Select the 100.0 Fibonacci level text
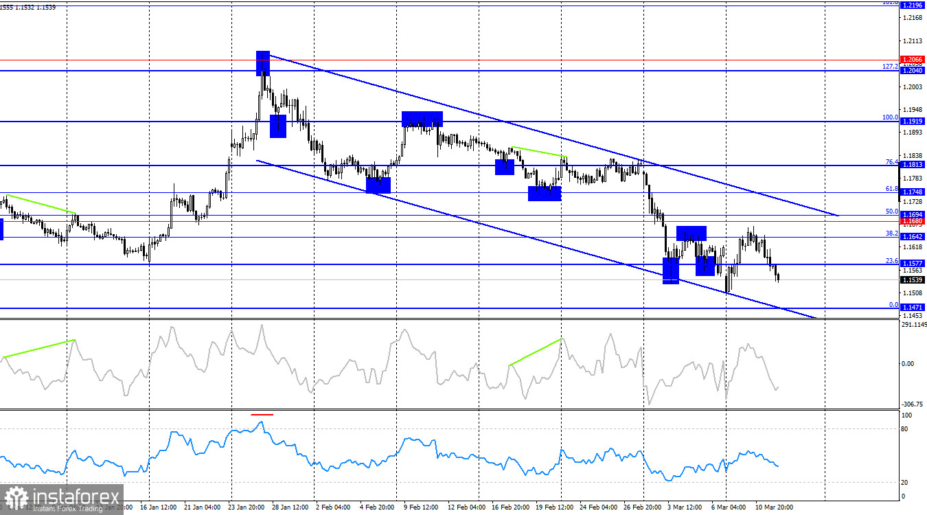This screenshot has height=515, width=927. pos(890,117)
